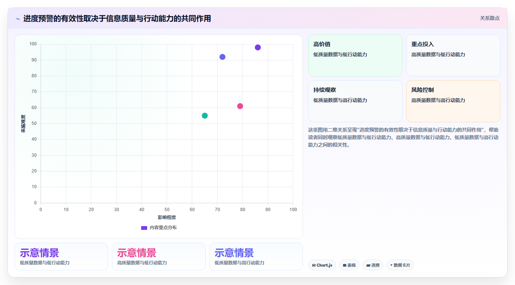Open the 风险控制 quadrant card
Screen dimensions: 515x285
point(453,101)
